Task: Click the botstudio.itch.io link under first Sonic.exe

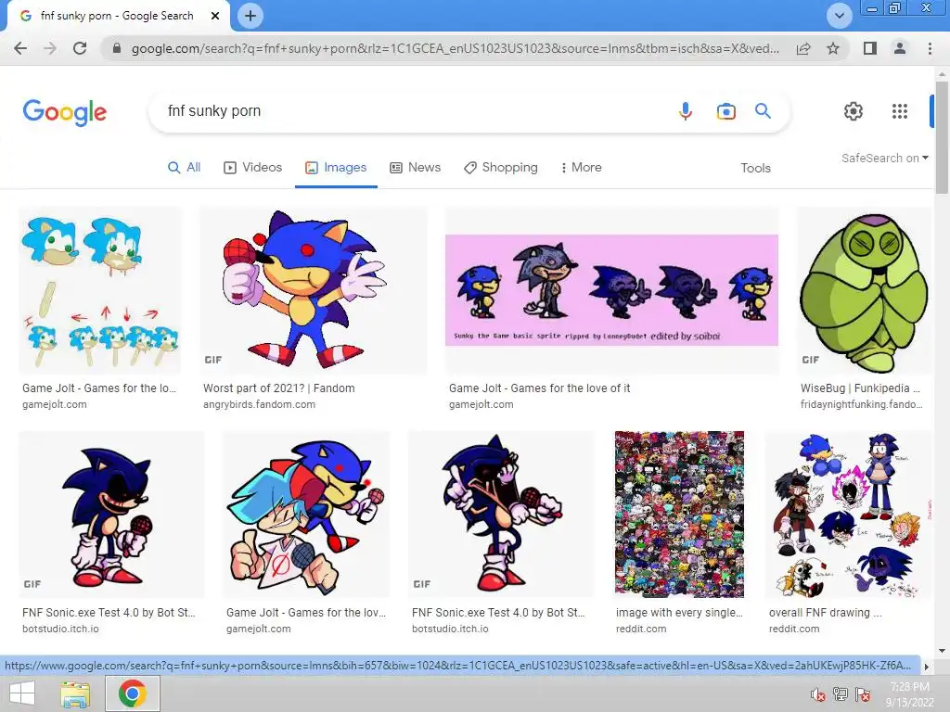Action: pos(60,629)
